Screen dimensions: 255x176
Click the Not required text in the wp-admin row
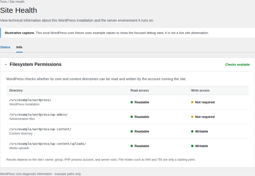[x=205, y=117]
